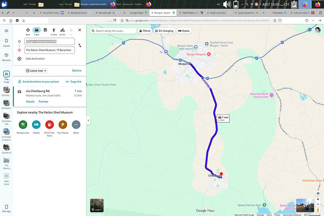This screenshot has height=216, width=324.
Task: Reload the page
Action: click(307, 21)
